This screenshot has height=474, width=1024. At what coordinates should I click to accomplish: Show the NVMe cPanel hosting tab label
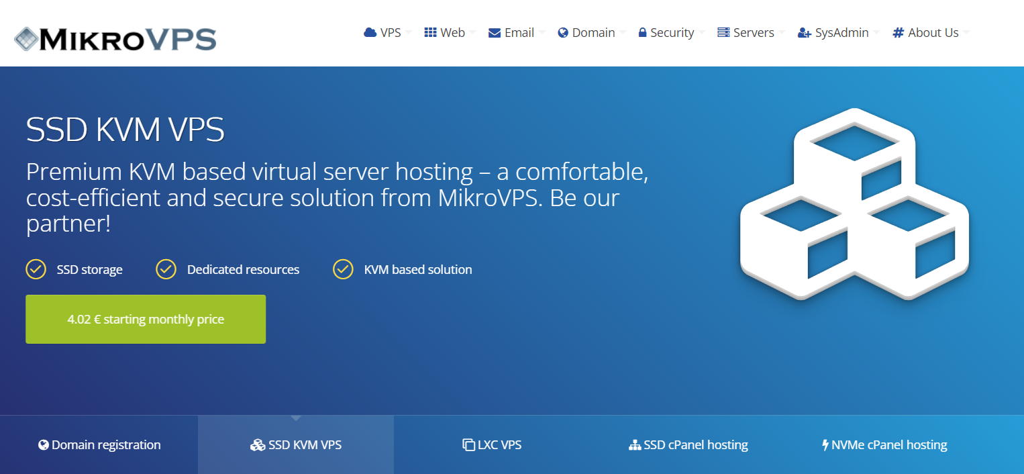pyautogui.click(x=889, y=444)
